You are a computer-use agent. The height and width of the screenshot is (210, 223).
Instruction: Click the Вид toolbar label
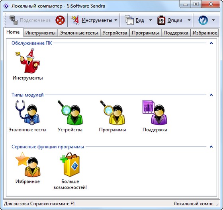point(140,20)
